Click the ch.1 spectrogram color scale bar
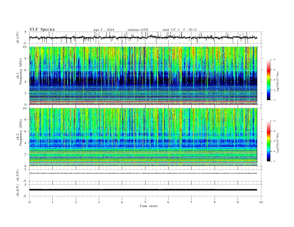This screenshot has height=227, width=294. (x=268, y=80)
